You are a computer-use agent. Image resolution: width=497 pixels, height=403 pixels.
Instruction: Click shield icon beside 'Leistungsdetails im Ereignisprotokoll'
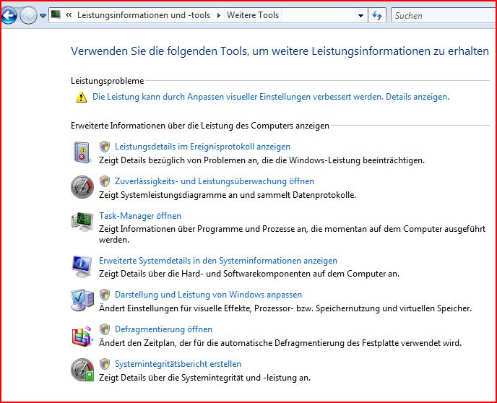click(105, 147)
